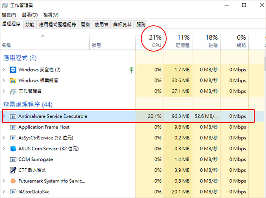This screenshot has width=266, height=198.
Task: Sort by the 11% 記憶體 column header
Action: (x=178, y=42)
